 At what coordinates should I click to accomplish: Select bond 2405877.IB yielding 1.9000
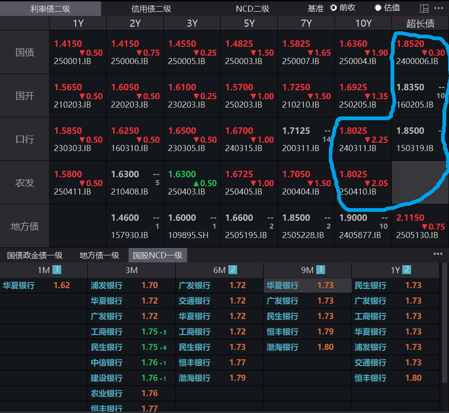(363, 226)
